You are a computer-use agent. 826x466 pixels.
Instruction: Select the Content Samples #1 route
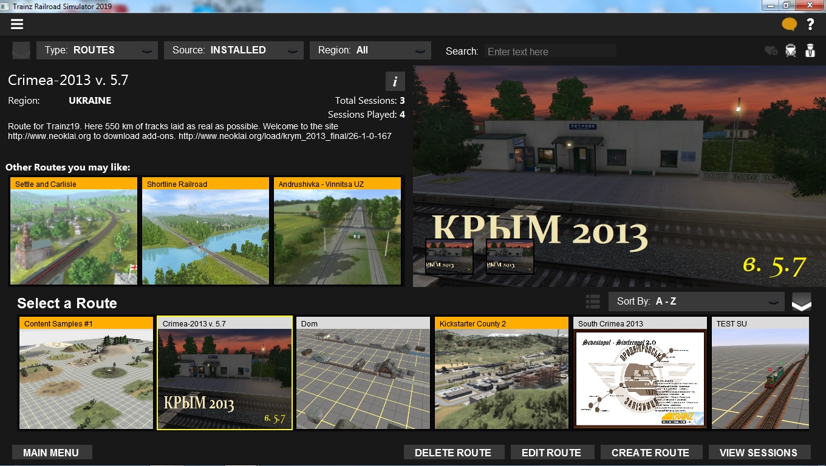click(x=86, y=373)
